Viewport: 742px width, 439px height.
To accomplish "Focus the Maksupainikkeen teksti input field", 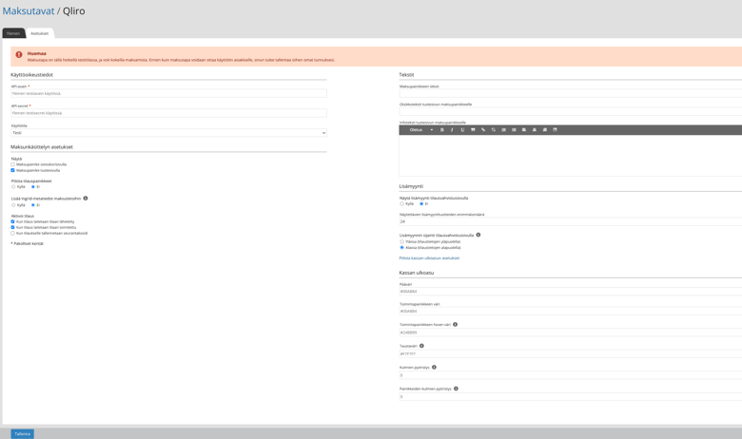I will point(571,93).
